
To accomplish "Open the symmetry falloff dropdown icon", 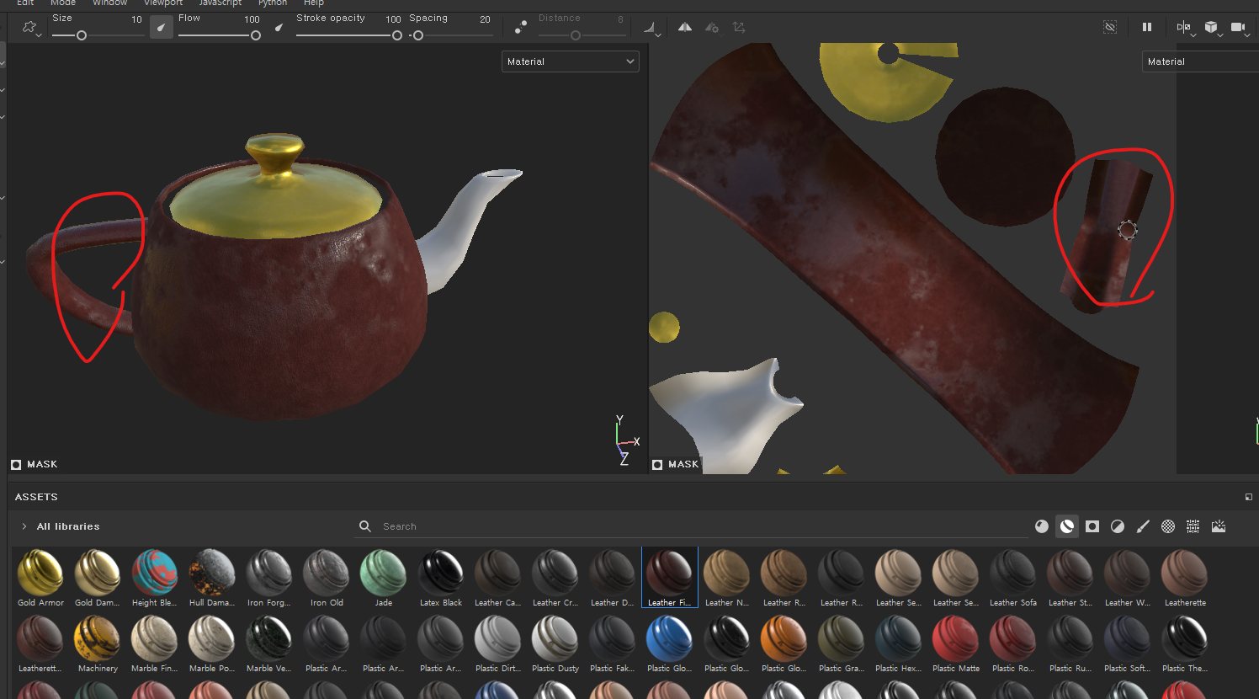I will coord(652,28).
